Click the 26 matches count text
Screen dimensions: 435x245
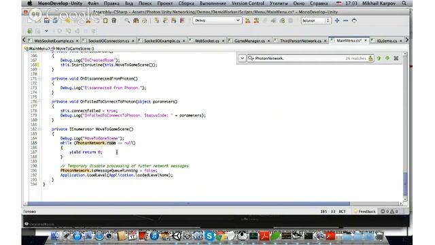(355, 59)
